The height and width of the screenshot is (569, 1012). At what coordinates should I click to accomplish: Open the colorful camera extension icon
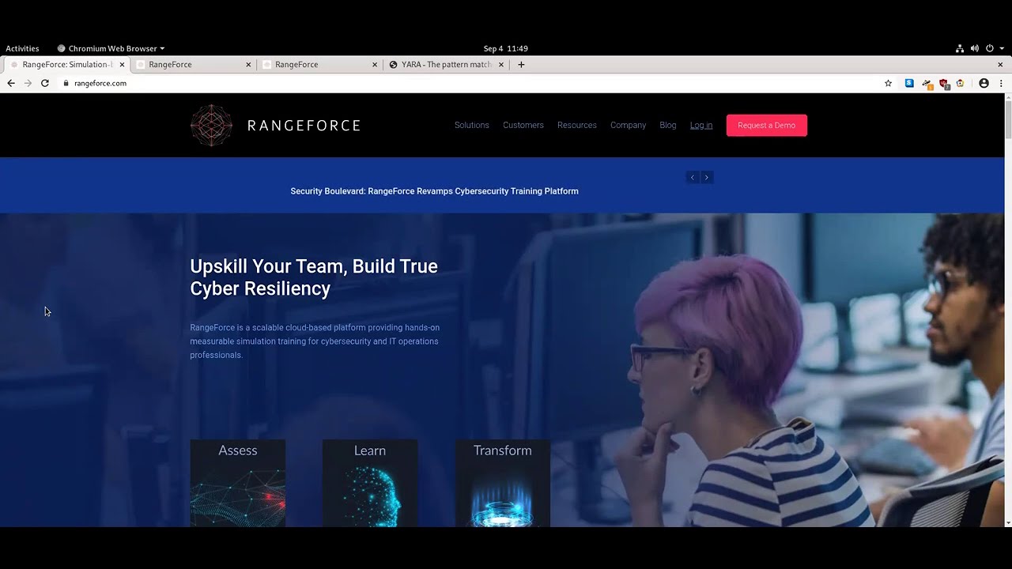[961, 83]
